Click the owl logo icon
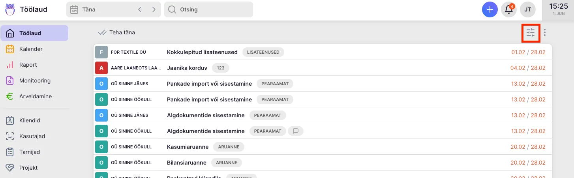 pos(10,9)
